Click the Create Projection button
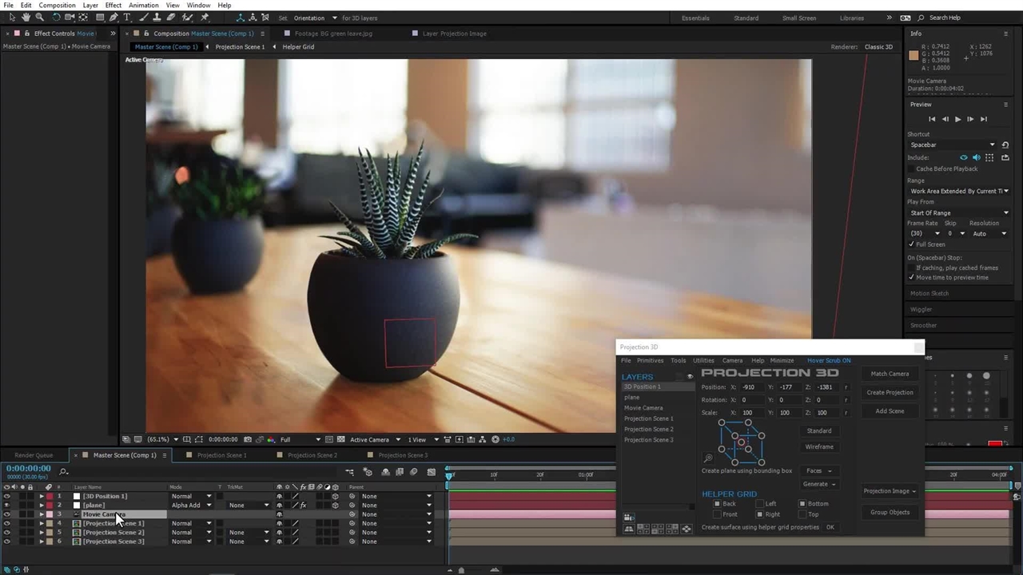The width and height of the screenshot is (1023, 575). [x=890, y=392]
